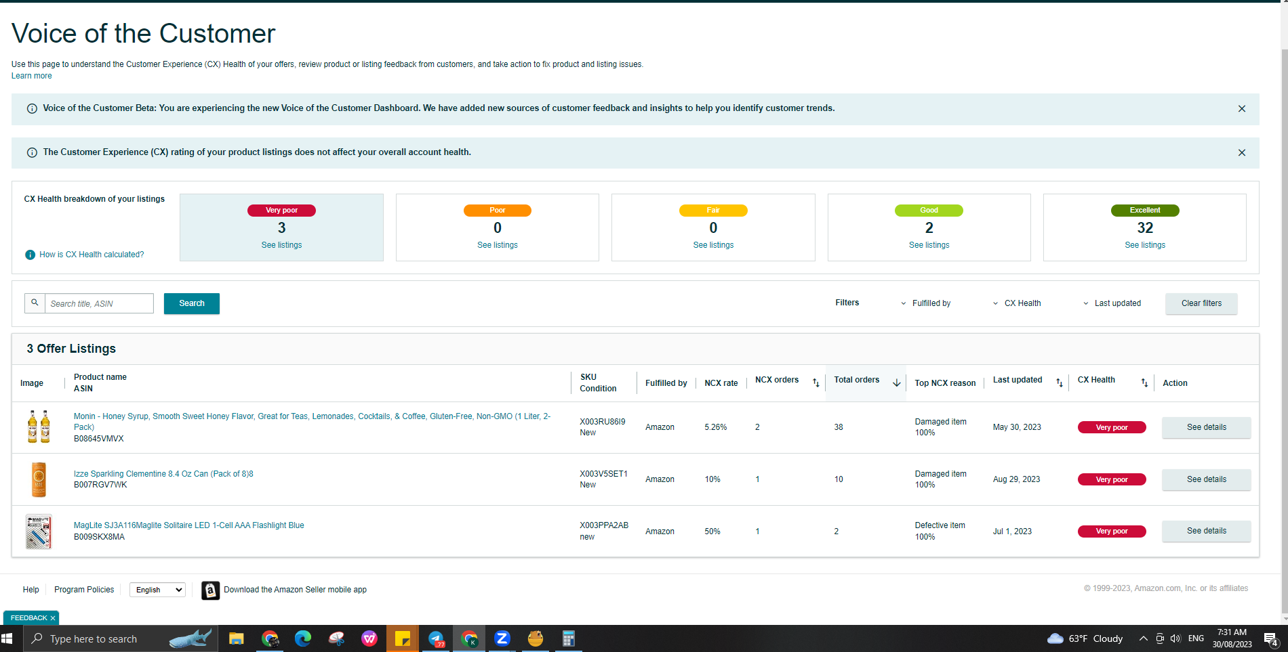Open the Izze Sparkling Clementine product link
The image size is (1288, 652).
[163, 474]
